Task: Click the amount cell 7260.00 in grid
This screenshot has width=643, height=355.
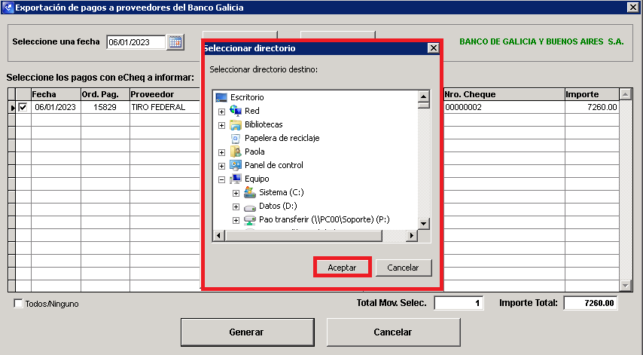Action: 592,108
